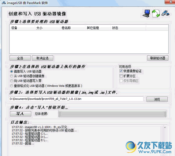
Task: Click the log line '检查驱动器 D:\...'
Action: (x=29, y=137)
